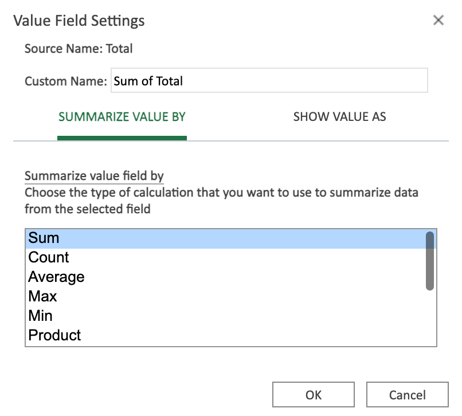462x416 pixels.
Task: Click the calculation description text
Action: 222,198
